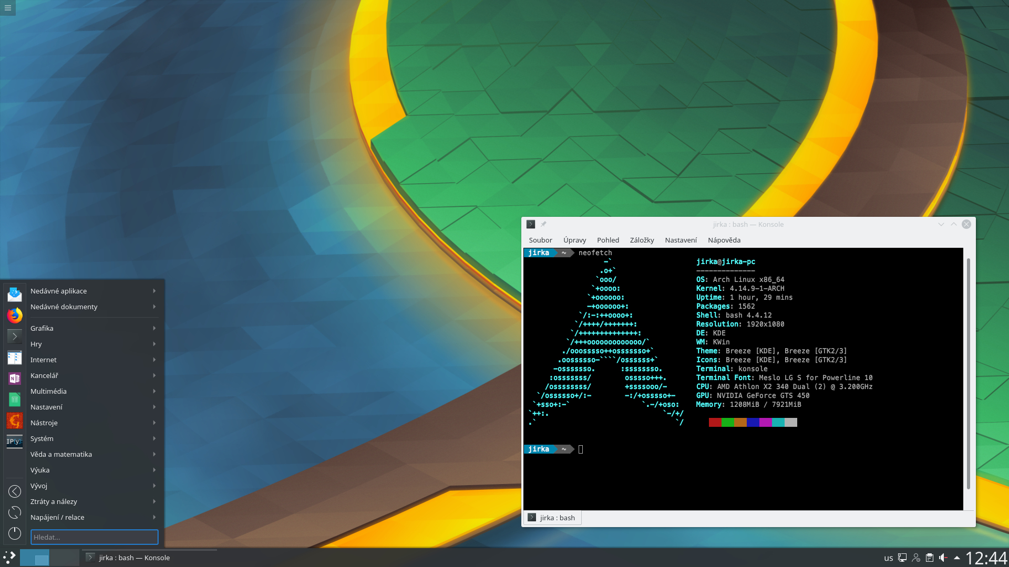Show hidden system tray icons arrow
This screenshot has height=567, width=1009.
(957, 558)
